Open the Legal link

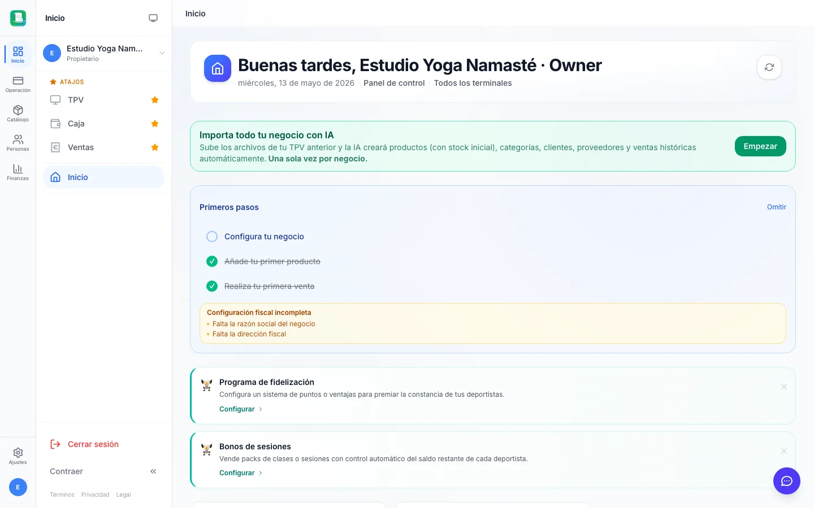(124, 494)
